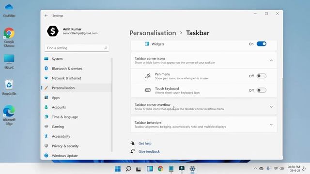Enable the Pen menu toggle
The width and height of the screenshot is (310, 174).
point(262,76)
